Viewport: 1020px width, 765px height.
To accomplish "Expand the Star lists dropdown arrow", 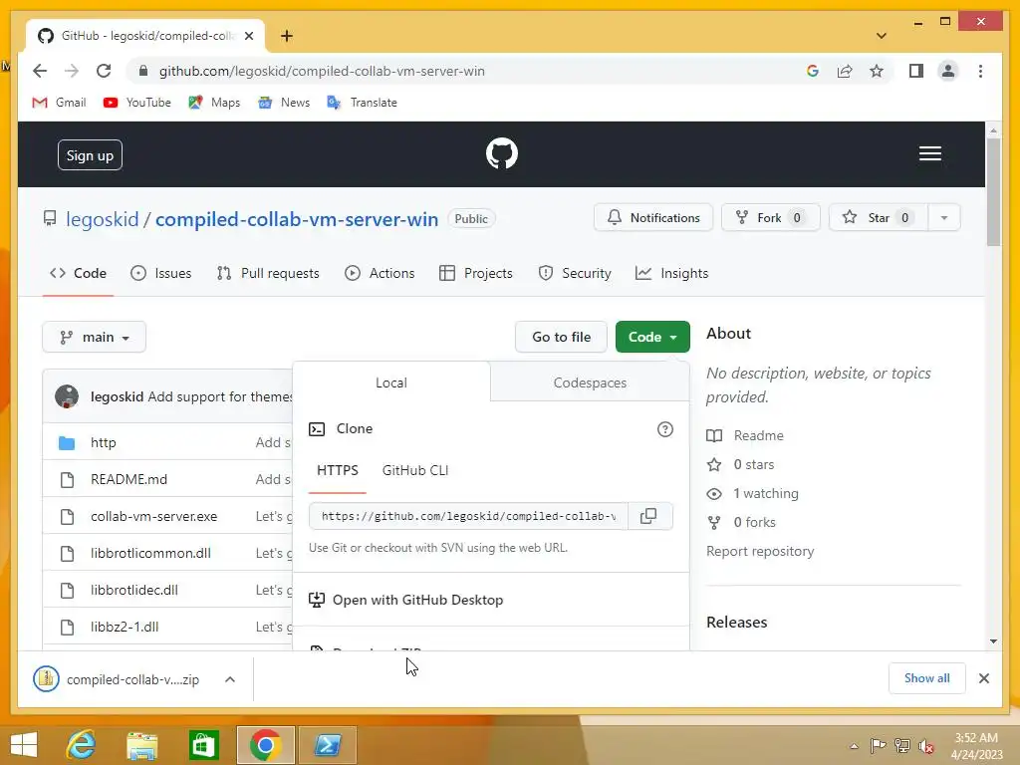I will [x=944, y=218].
